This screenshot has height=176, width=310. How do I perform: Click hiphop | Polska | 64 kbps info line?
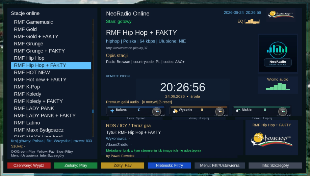(x=146, y=41)
